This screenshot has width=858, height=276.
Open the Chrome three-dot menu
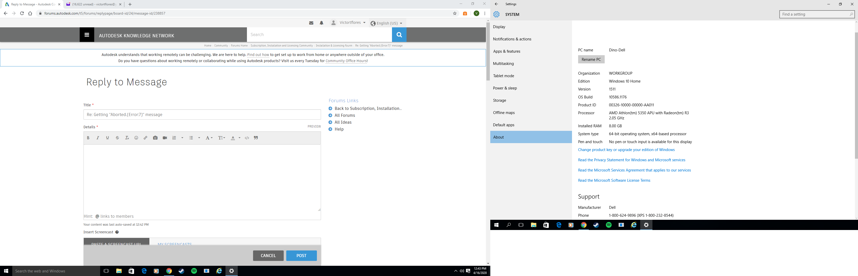pyautogui.click(x=485, y=13)
